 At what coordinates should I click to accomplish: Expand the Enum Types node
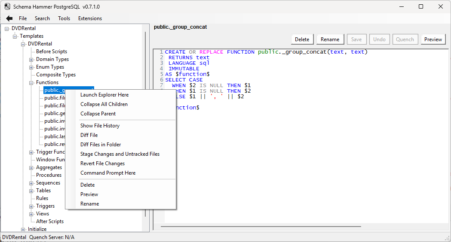click(x=31, y=67)
